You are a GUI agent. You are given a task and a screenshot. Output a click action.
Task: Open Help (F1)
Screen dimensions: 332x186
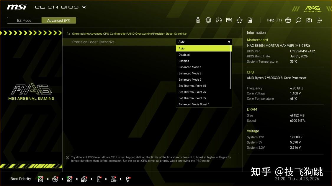[x=274, y=20]
